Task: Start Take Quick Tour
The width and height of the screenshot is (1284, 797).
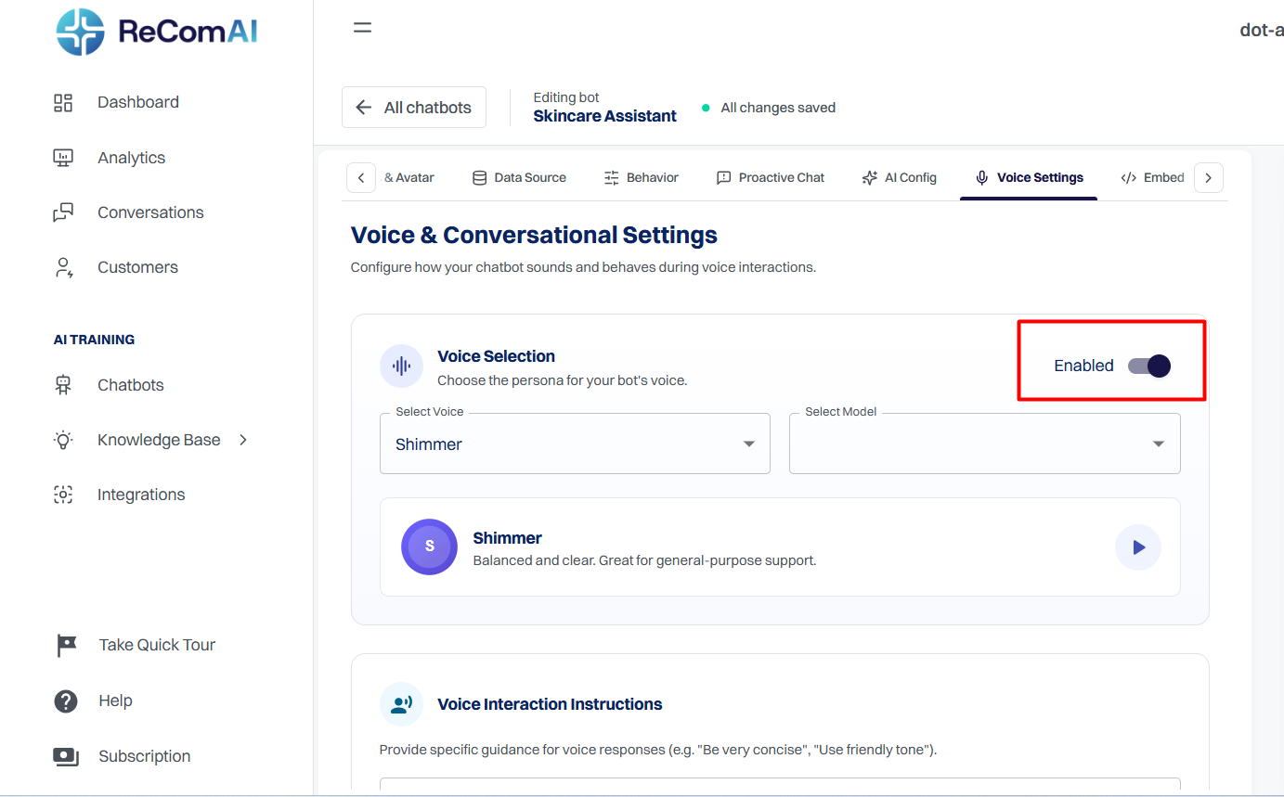Action: click(157, 645)
